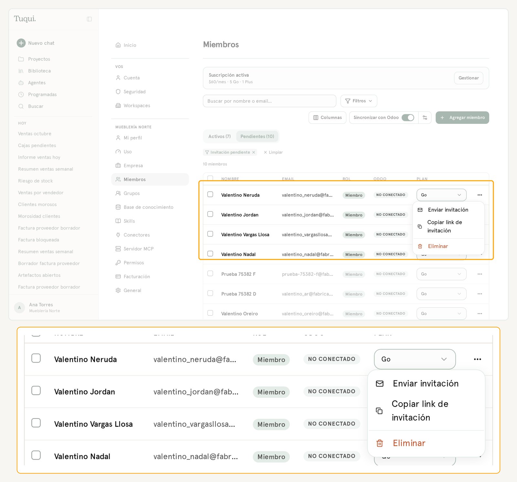Open plan dropdown for Valentino Oreiro

(x=441, y=314)
